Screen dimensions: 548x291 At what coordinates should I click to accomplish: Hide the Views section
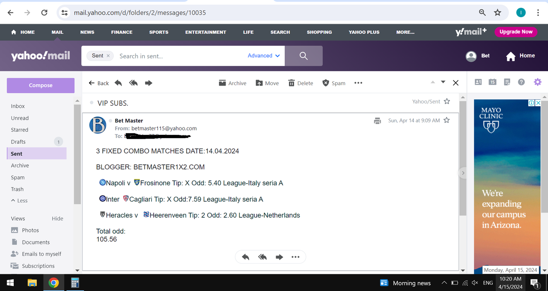click(57, 219)
